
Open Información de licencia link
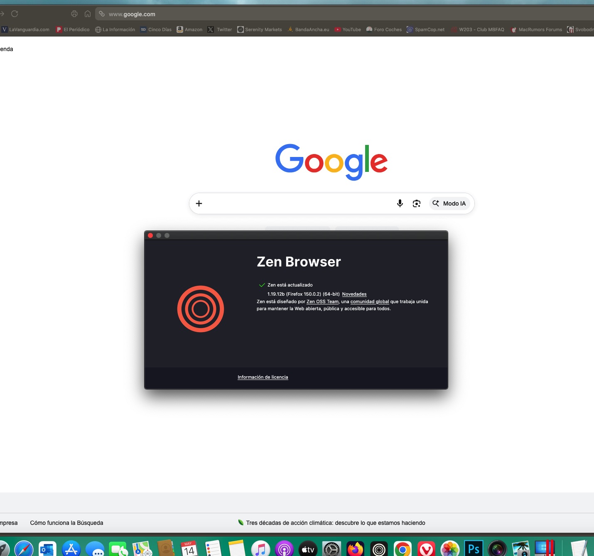coord(263,377)
